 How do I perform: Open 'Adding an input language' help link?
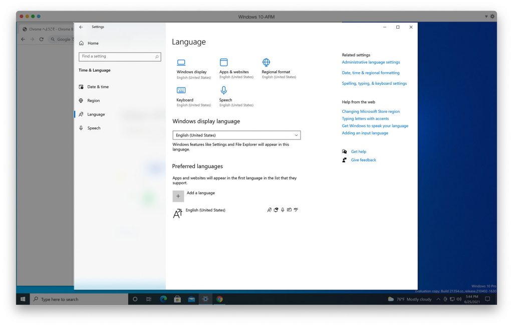[365, 133]
